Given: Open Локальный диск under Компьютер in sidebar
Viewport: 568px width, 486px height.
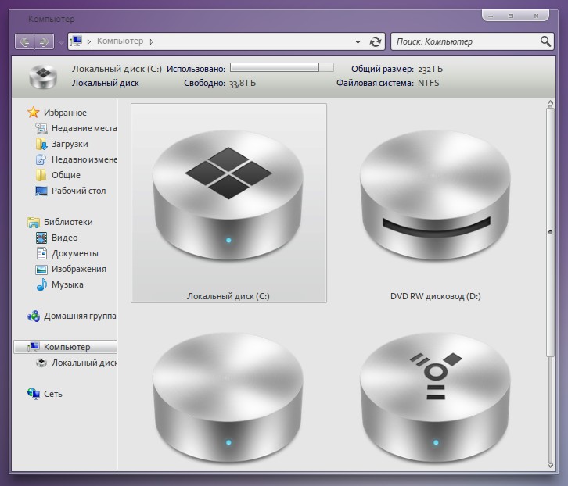Looking at the screenshot, I should (x=84, y=363).
